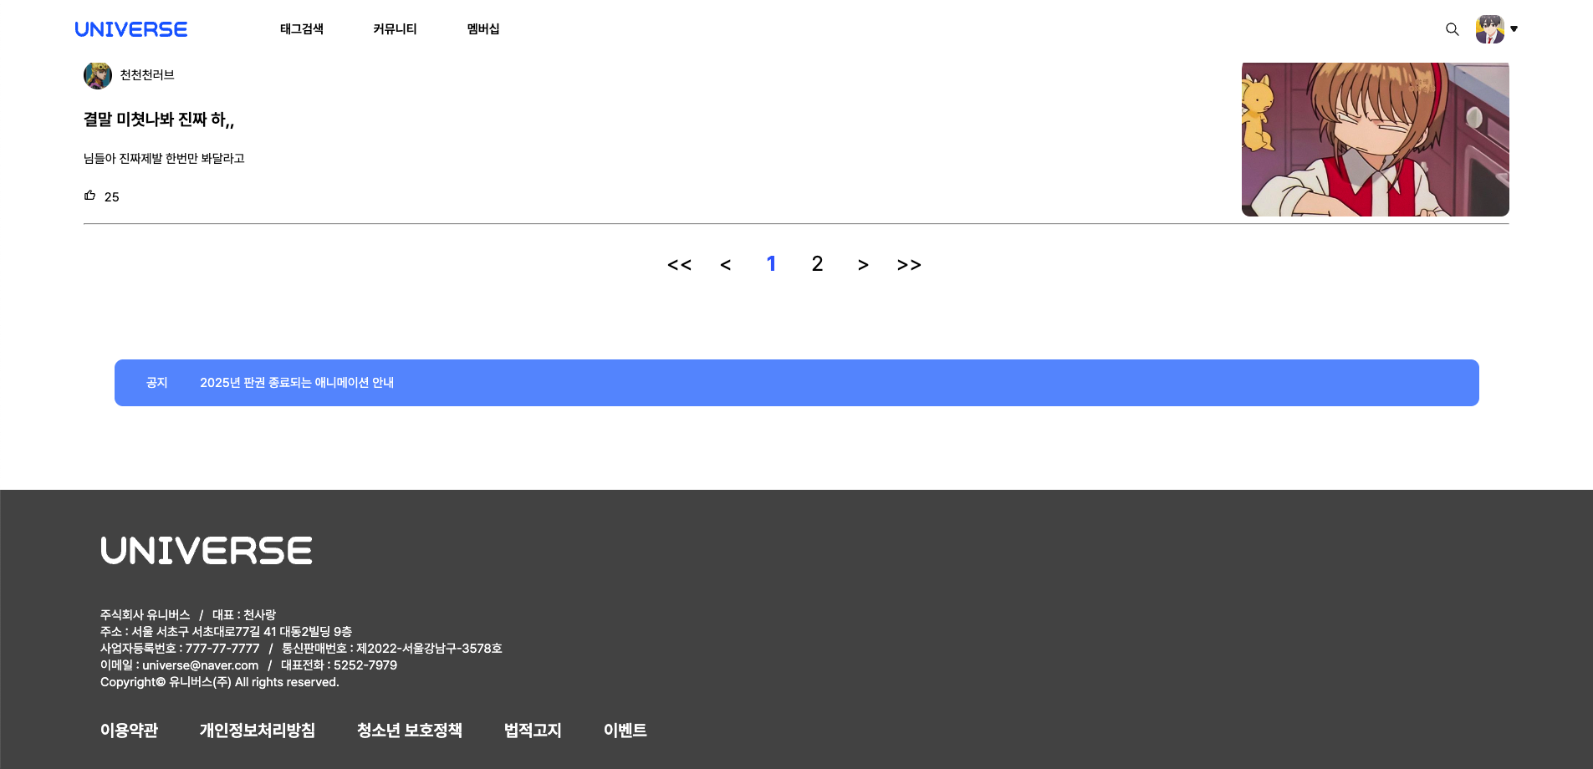Click the UNIVERSE logo in footer
This screenshot has height=769, width=1593.
click(x=207, y=551)
